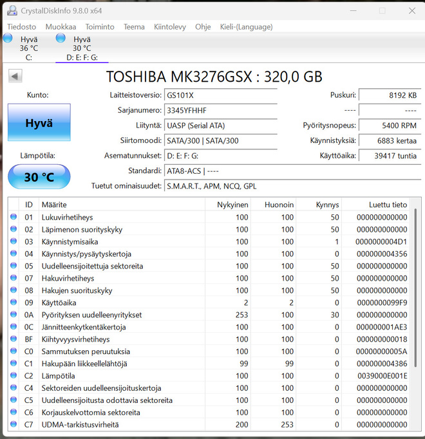The image size is (425, 439).
Task: Click the SMART list vertical scrollbar
Action: (415, 314)
